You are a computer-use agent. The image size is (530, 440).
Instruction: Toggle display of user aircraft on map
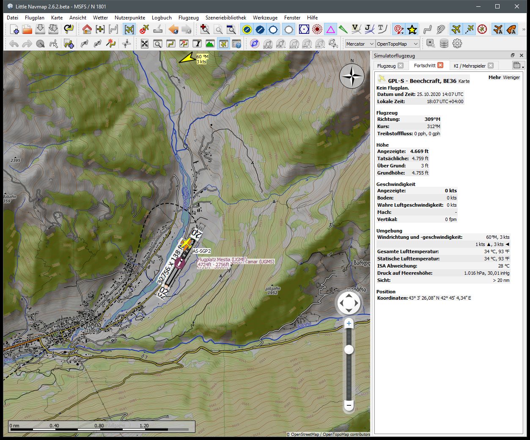point(456,29)
